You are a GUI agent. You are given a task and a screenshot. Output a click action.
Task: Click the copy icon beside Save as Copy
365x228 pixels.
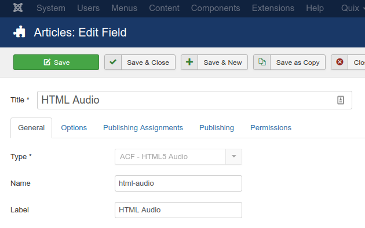click(262, 62)
